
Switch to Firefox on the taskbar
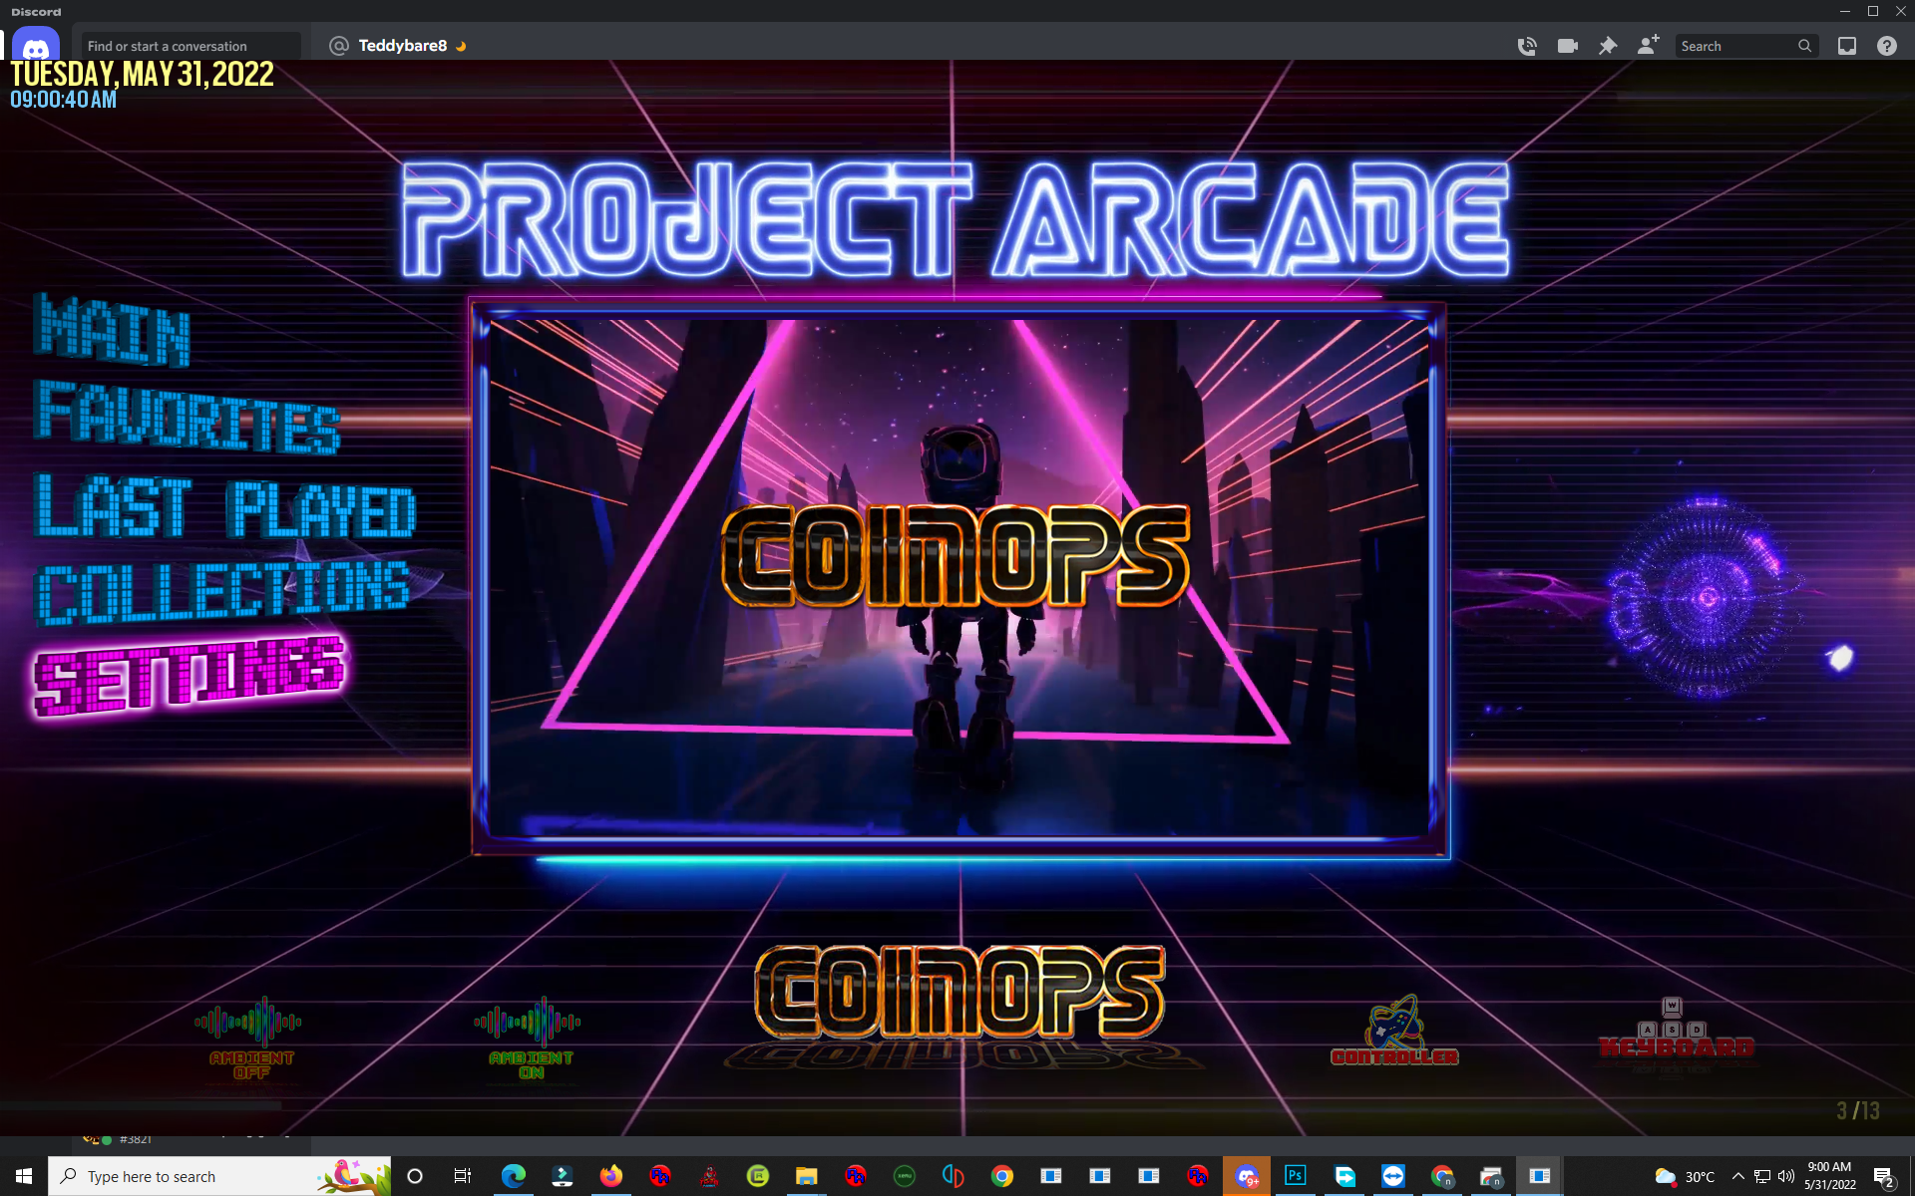610,1176
